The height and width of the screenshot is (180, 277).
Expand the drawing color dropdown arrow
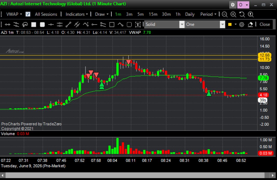pyautogui.click(x=236, y=25)
